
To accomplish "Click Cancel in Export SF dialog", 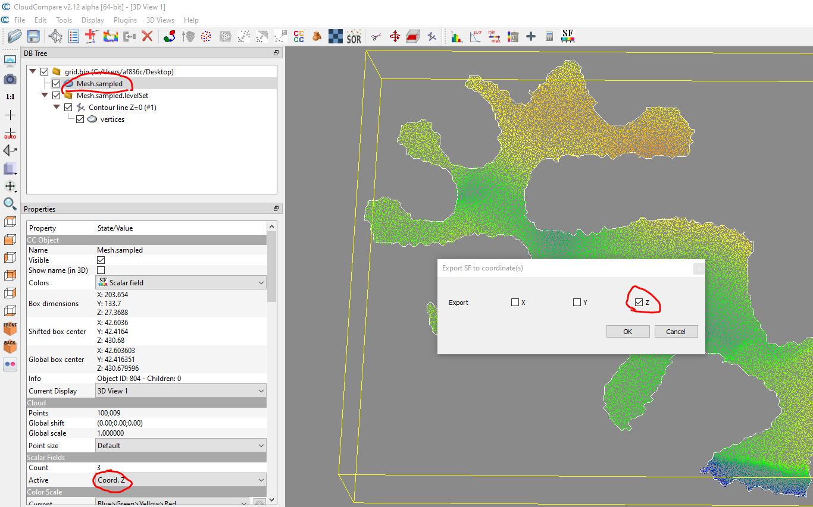I will pos(676,332).
